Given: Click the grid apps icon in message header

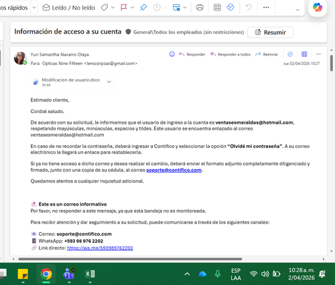Looking at the screenshot, I should point(304,54).
